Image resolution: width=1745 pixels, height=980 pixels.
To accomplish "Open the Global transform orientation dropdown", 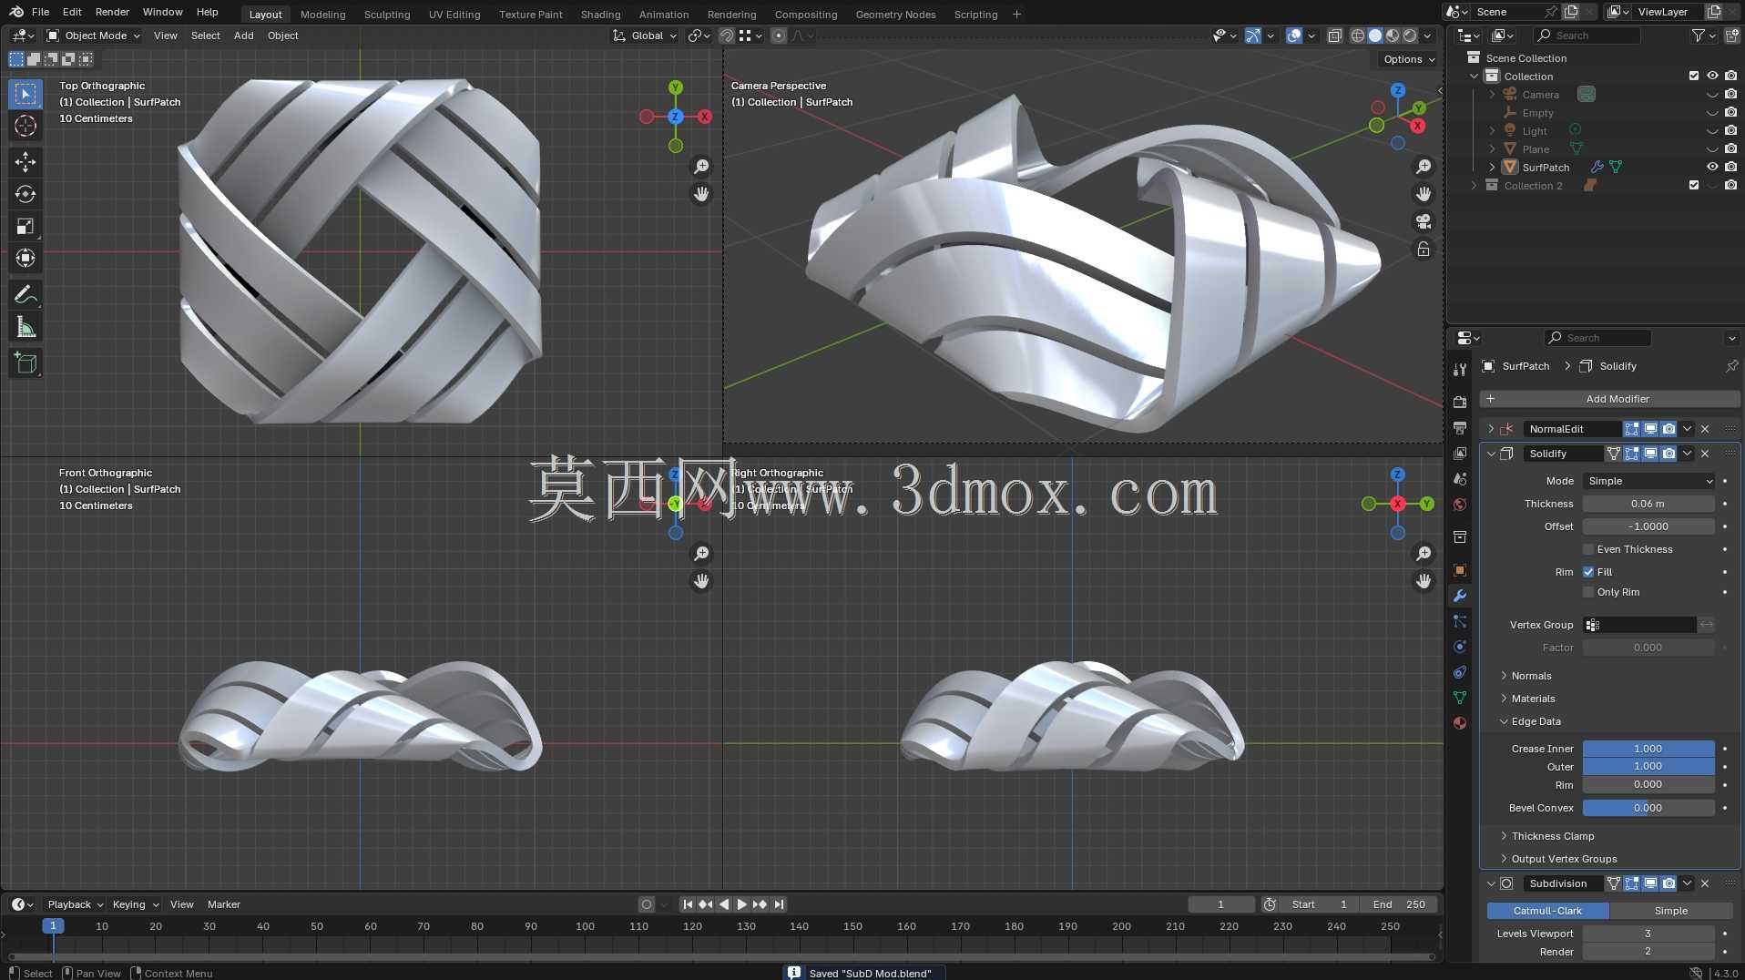I will point(645,36).
